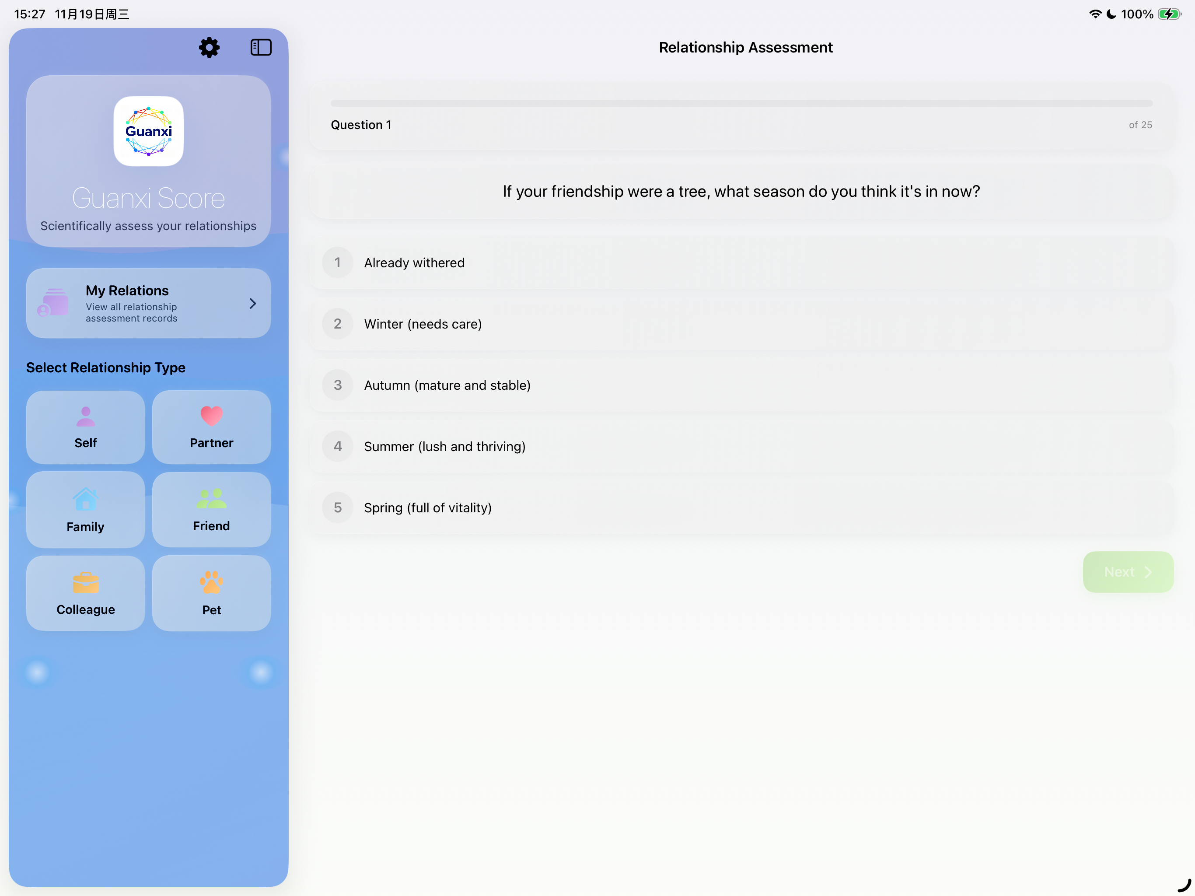Choose answer 'Summer (lush and thriving)'
Viewport: 1195px width, 896px height.
tap(741, 446)
